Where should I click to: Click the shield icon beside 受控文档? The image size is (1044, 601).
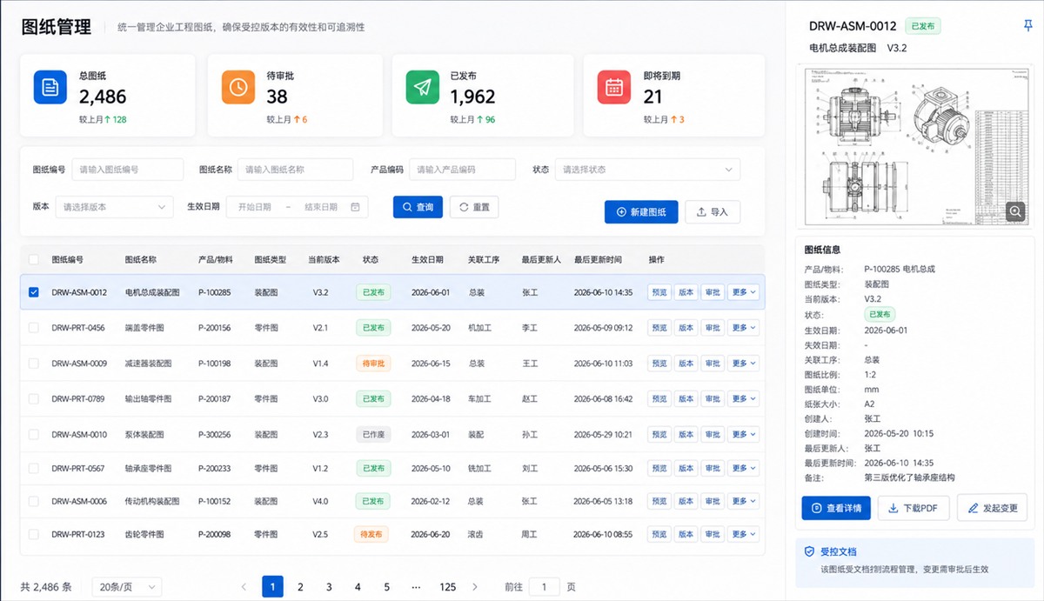tap(810, 551)
